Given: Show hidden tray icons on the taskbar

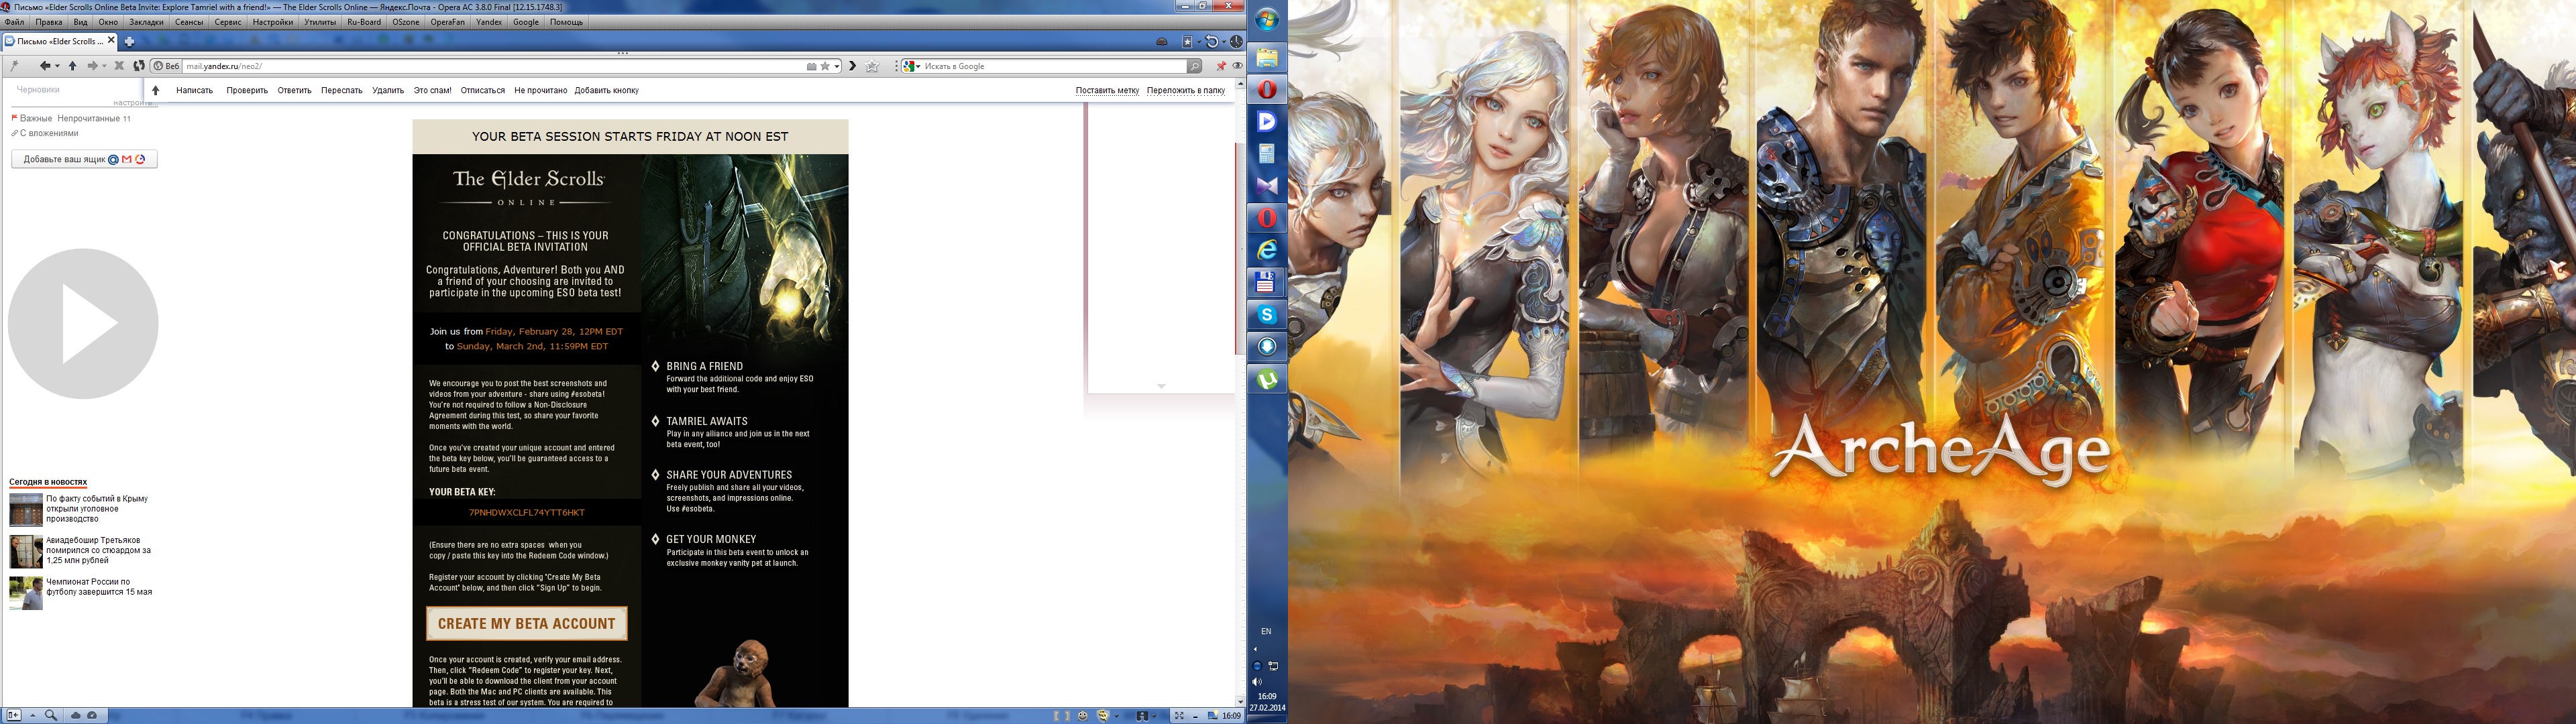Looking at the screenshot, I should click(1255, 649).
